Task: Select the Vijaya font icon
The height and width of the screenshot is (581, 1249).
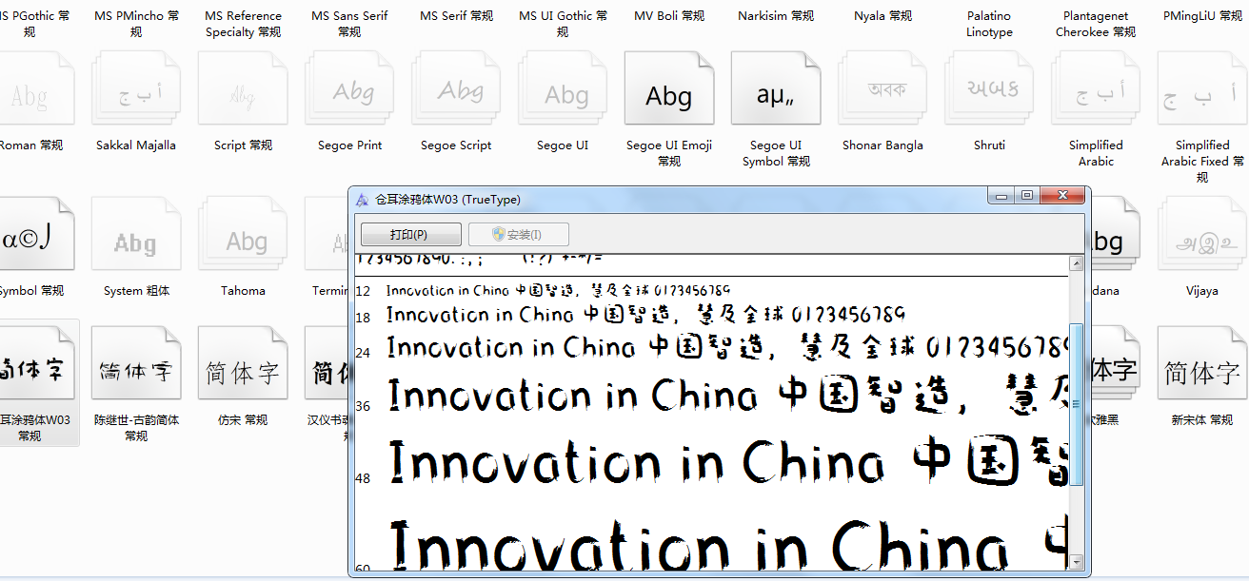Action: [x=1202, y=242]
